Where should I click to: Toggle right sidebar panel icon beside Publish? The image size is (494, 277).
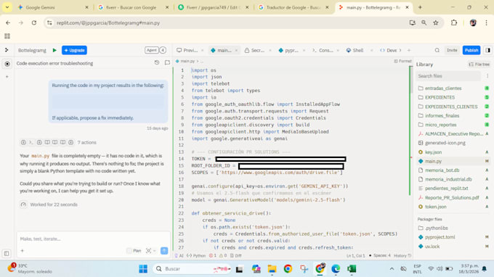[487, 50]
